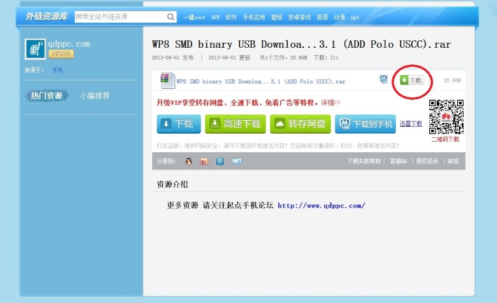Open the 安卓游戏 nav item
This screenshot has height=303, width=497.
point(299,17)
